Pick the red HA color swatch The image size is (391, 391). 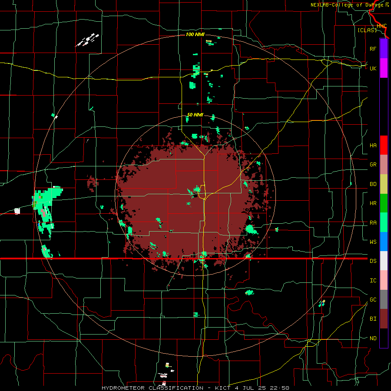tap(384, 145)
